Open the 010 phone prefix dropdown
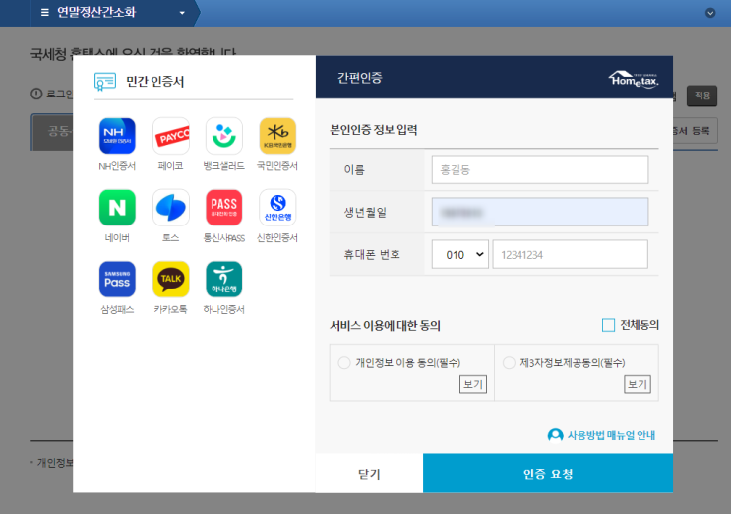The width and height of the screenshot is (731, 514). (459, 254)
